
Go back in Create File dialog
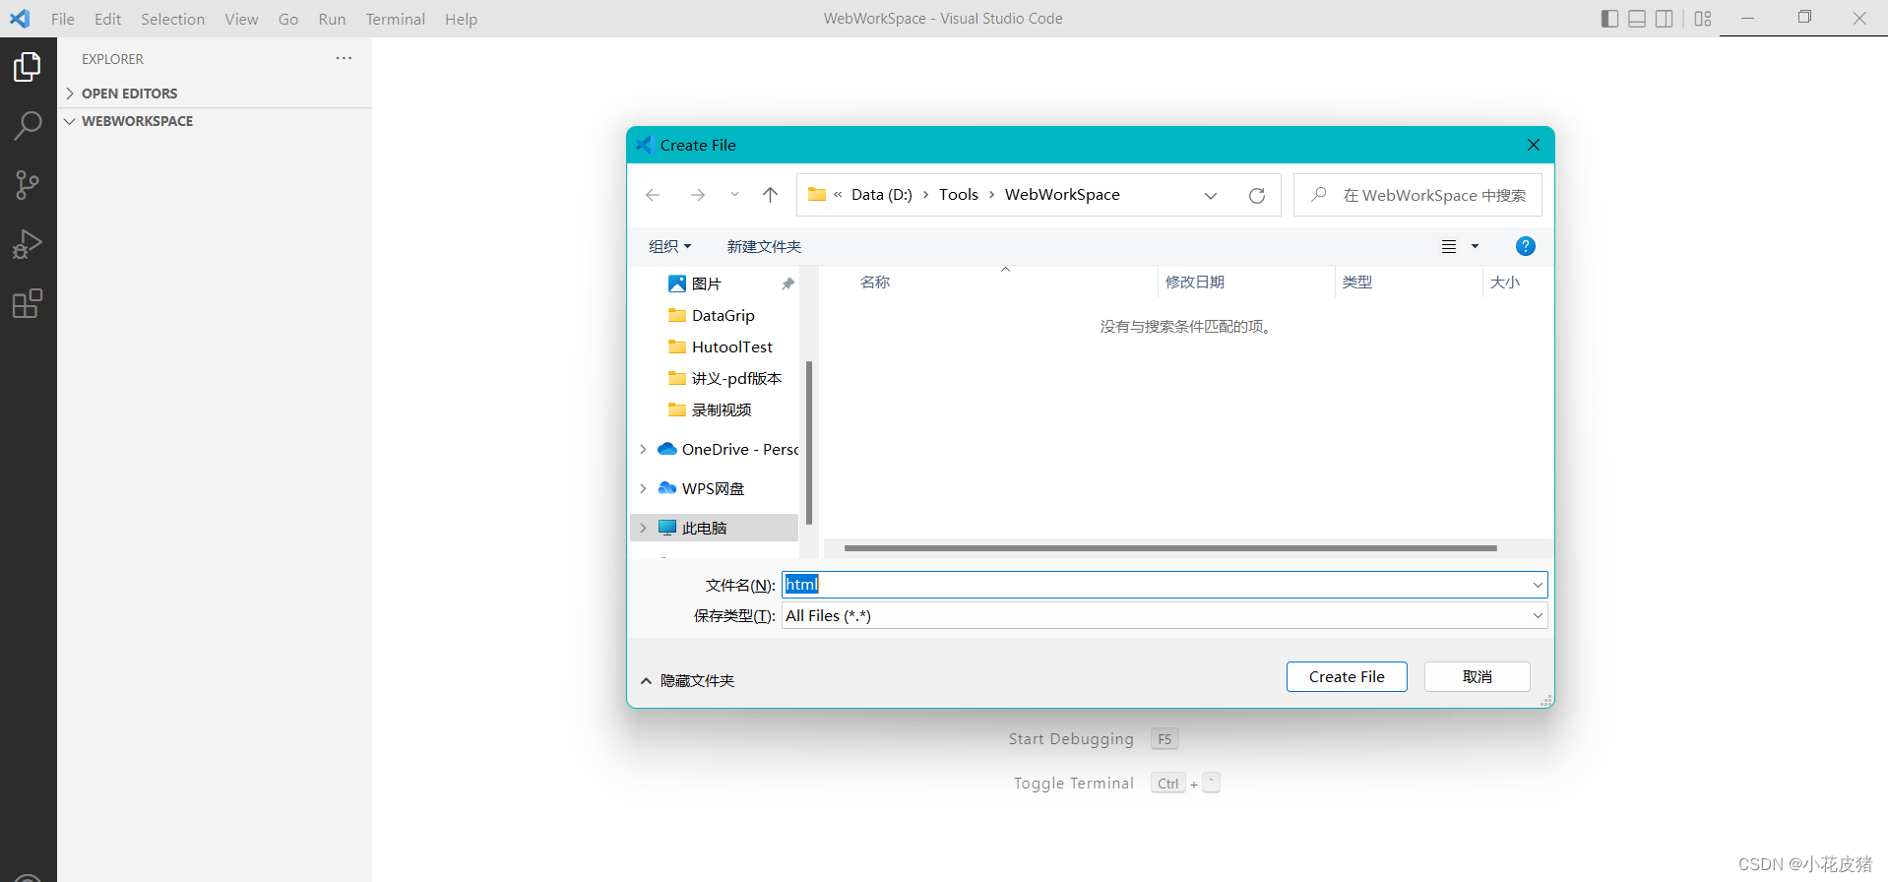pos(653,195)
